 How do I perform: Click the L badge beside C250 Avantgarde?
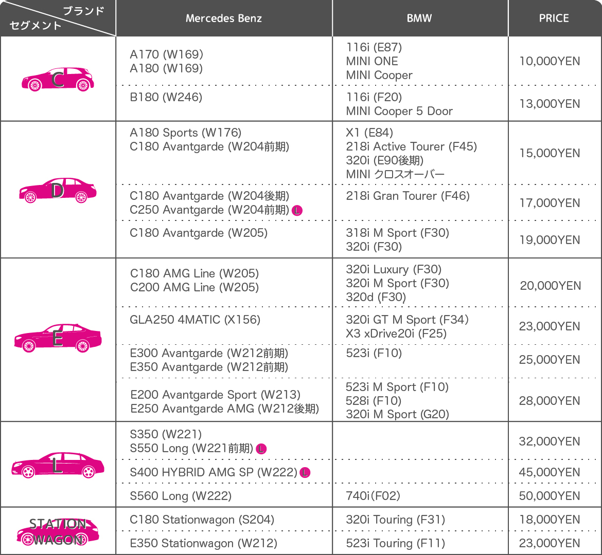point(297,211)
